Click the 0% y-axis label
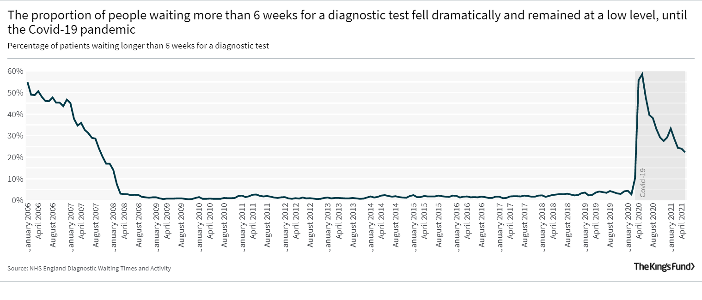Viewport: 702px width, 300px height. pos(17,200)
